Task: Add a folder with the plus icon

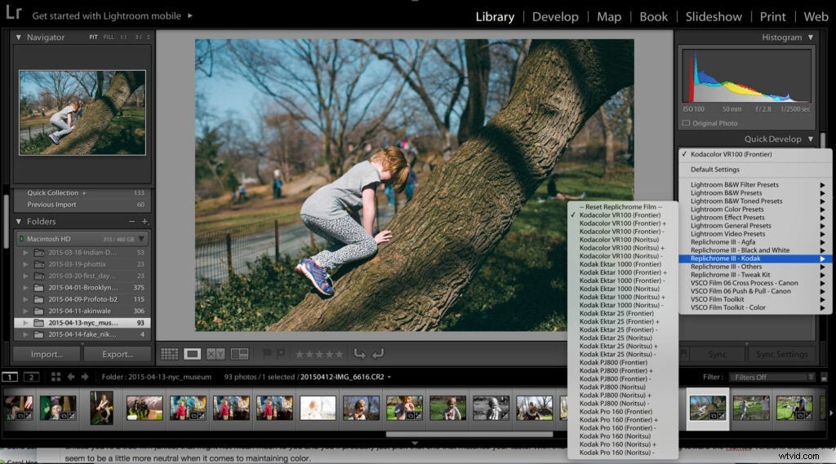Action: [145, 221]
